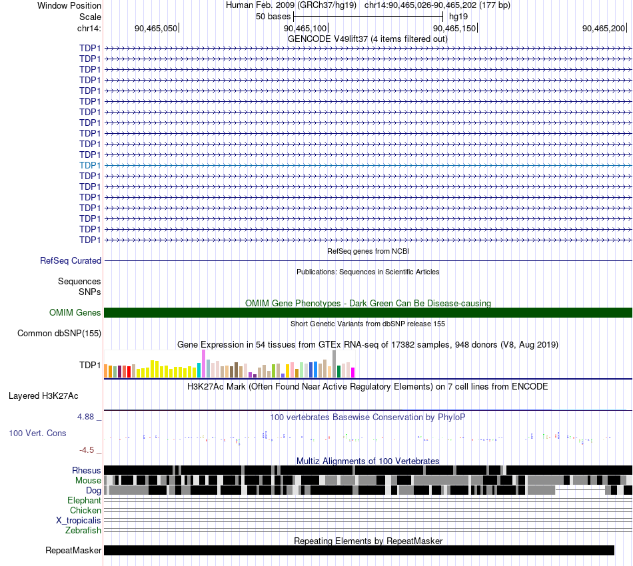Click the Rhesus alignment label

(x=87, y=470)
